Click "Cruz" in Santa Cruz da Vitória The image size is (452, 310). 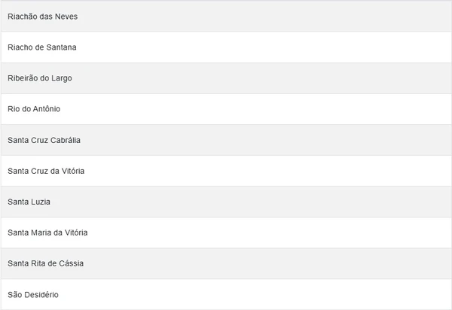pos(41,171)
